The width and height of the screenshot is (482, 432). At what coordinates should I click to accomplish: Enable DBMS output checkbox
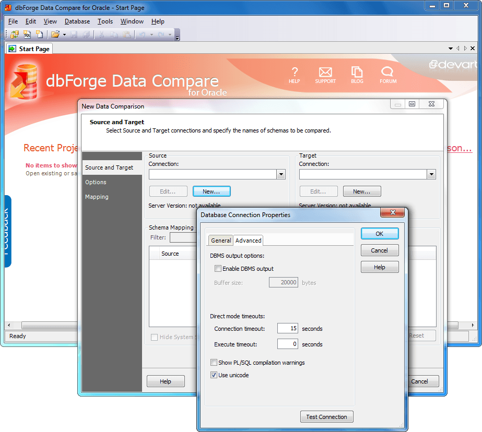pos(218,269)
